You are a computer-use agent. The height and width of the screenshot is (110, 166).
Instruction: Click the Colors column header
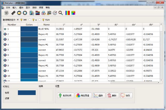[29, 25]
